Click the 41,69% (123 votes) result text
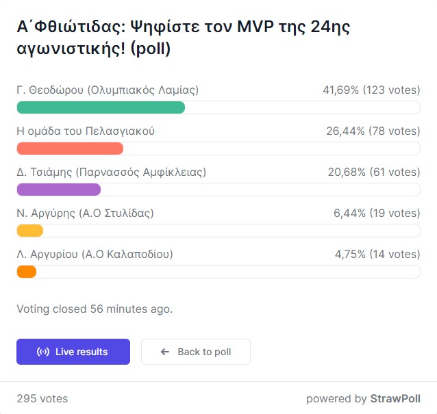This screenshot has width=437, height=414. [371, 90]
